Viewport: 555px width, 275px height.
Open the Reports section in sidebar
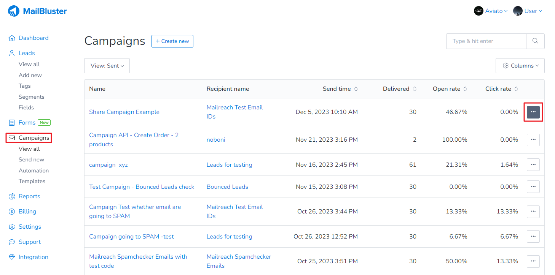(x=29, y=196)
